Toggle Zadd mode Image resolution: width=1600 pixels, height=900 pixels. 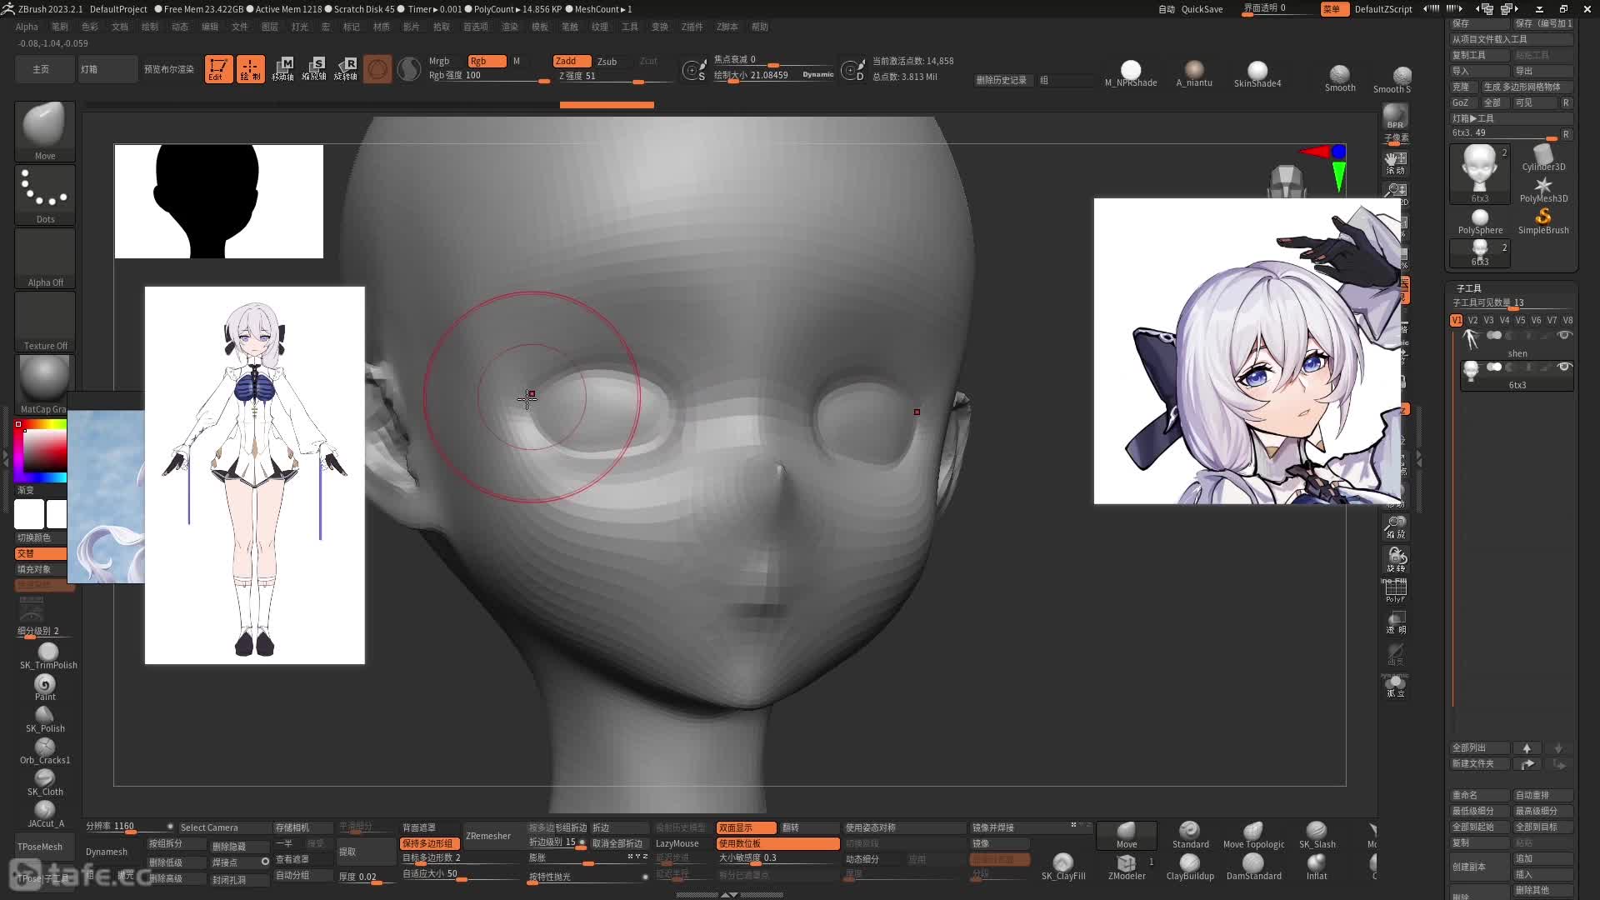[x=572, y=61]
